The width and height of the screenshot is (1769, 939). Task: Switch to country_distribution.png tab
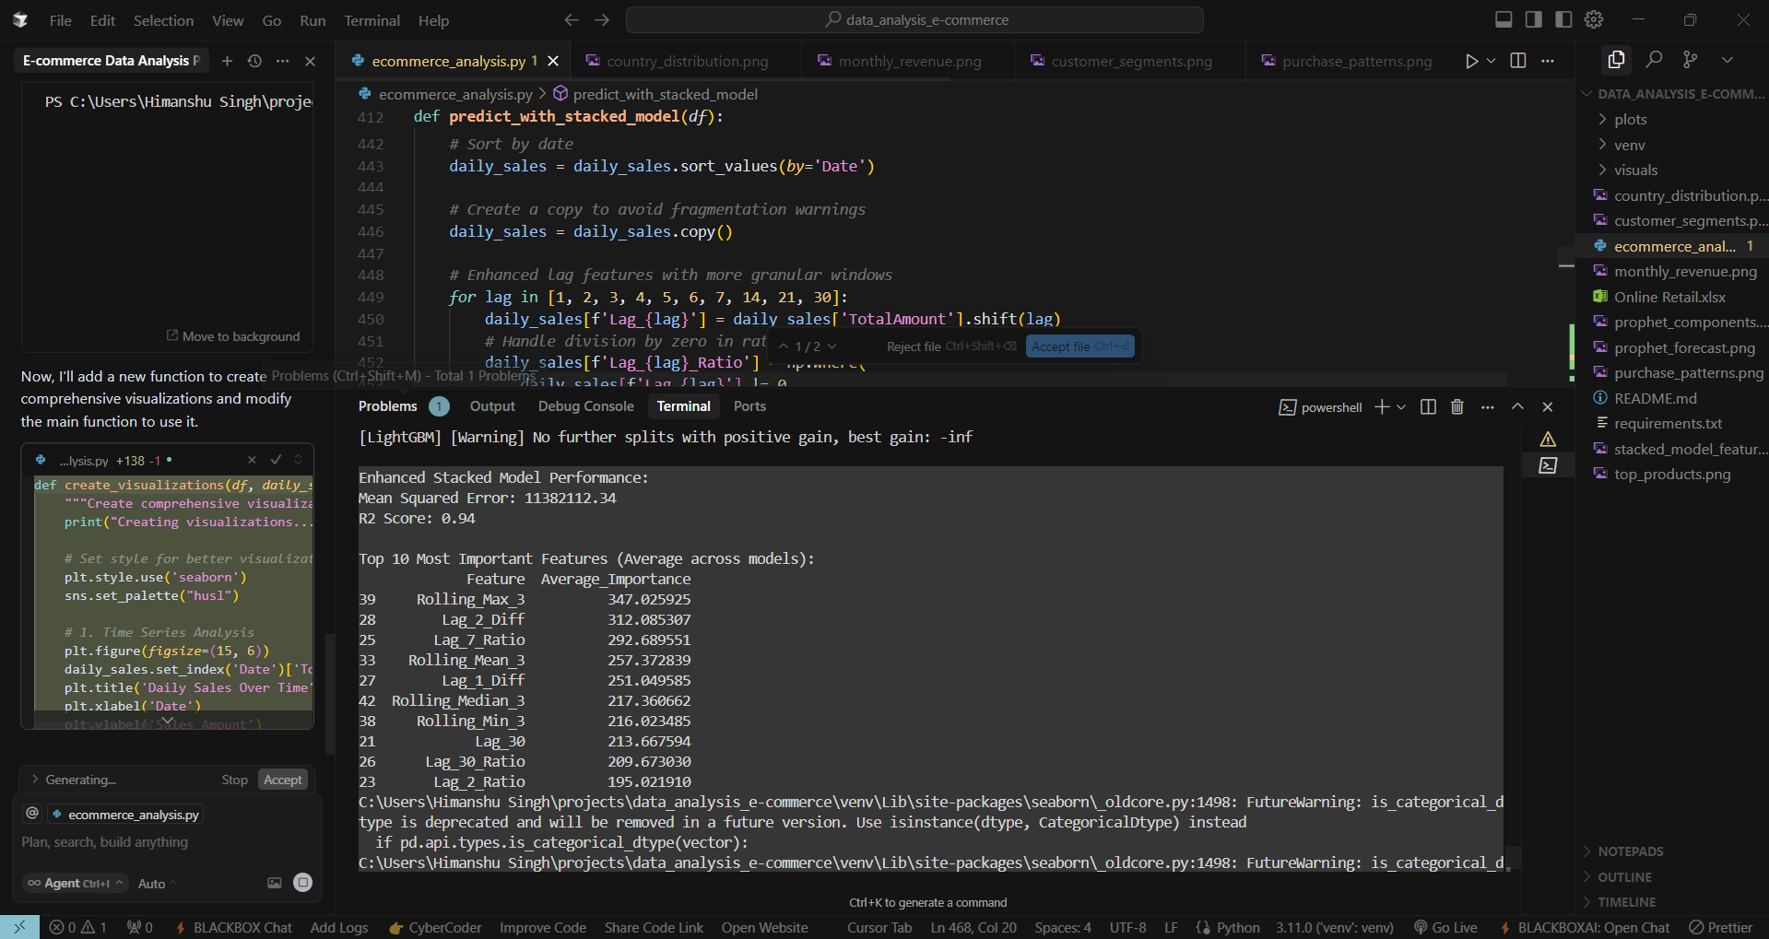point(687,61)
